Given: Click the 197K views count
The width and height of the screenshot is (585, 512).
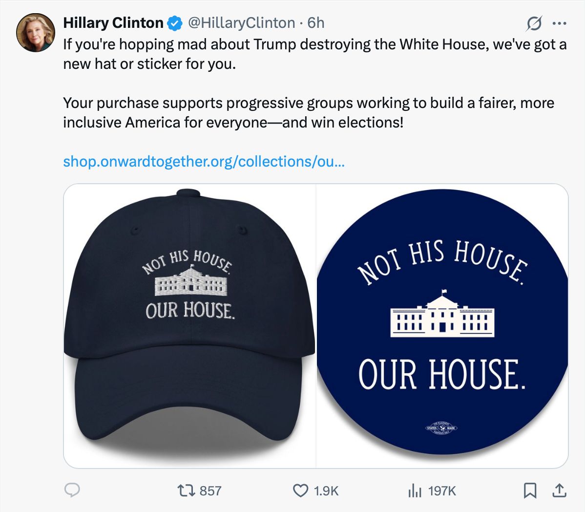Looking at the screenshot, I should point(442,491).
